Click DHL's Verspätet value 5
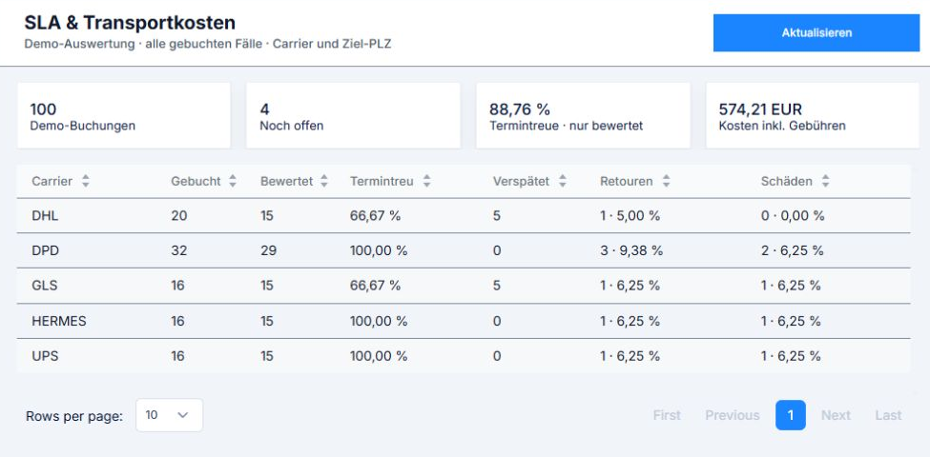This screenshot has width=930, height=457. point(496,215)
